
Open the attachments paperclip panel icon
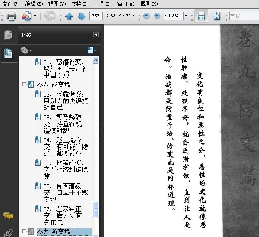8,233
